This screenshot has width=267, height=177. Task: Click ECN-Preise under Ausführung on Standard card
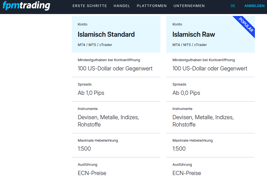tap(92, 173)
